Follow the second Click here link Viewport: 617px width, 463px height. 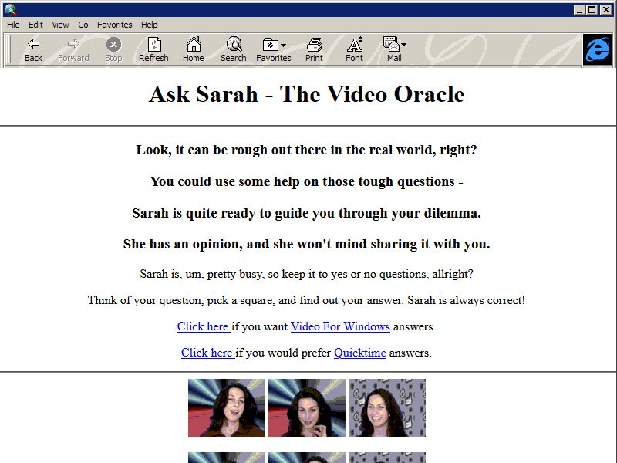coord(207,353)
